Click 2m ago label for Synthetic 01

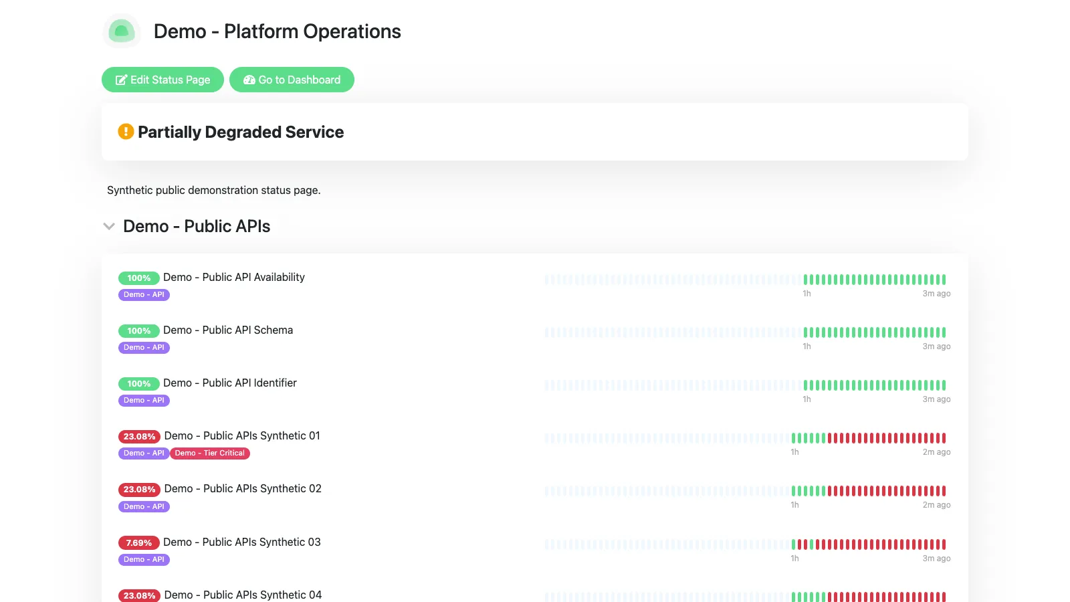(936, 452)
